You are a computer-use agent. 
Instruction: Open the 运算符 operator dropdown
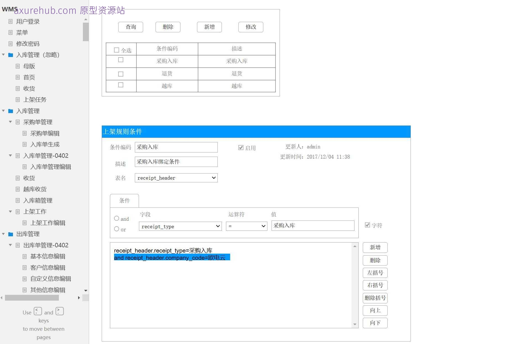(246, 226)
